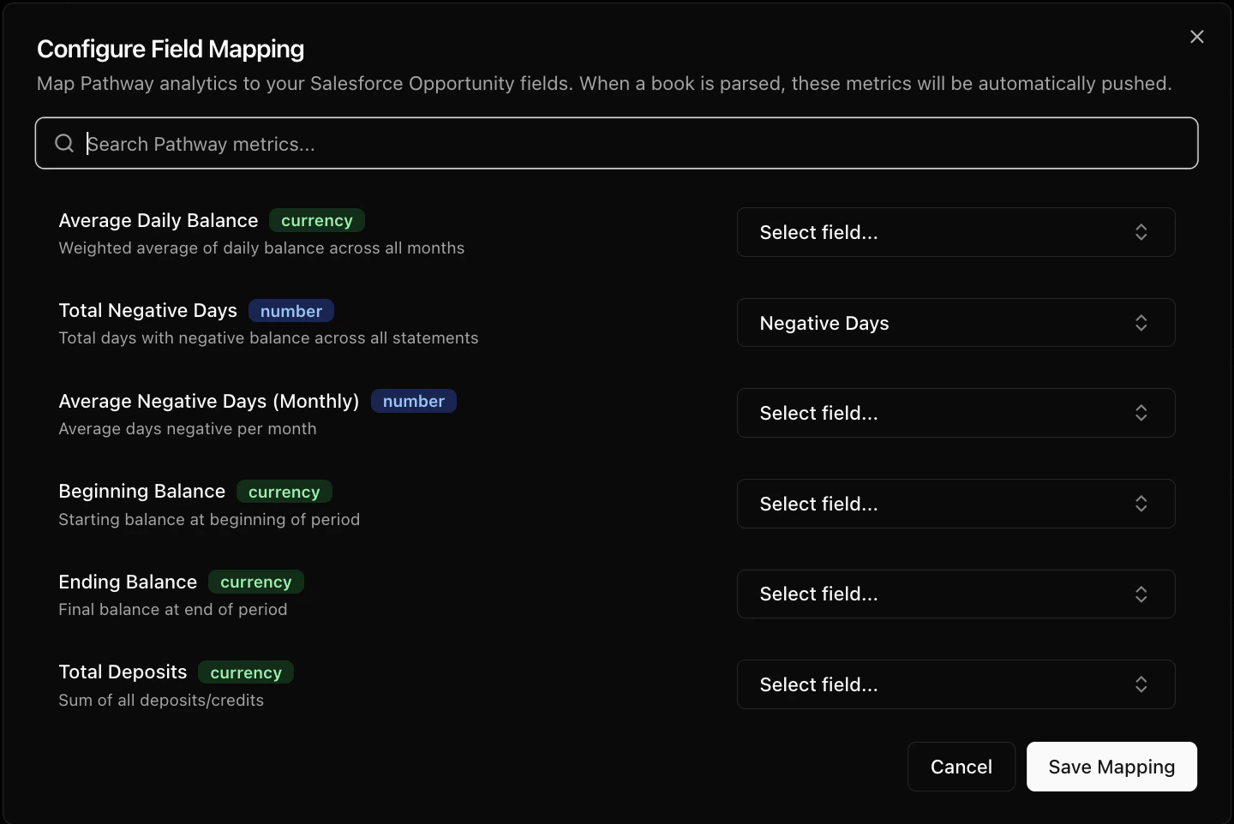
Task: Click the currency badge beside Beginning Balance
Action: 285,492
